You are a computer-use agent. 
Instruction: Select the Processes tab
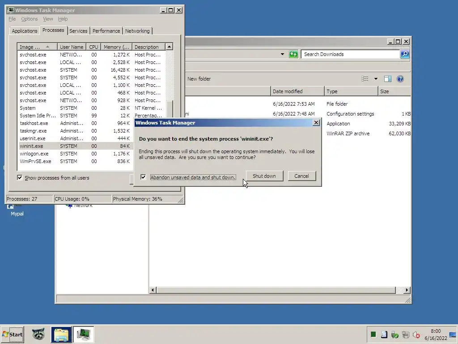[x=53, y=30]
